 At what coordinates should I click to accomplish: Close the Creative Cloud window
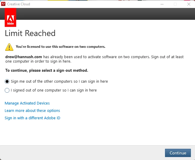pyautogui.click(x=189, y=4)
